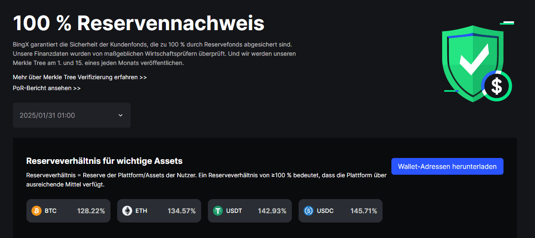Screen dimensions: 535x238
Task: Click the Ethereum ETH coin icon
Action: click(127, 211)
